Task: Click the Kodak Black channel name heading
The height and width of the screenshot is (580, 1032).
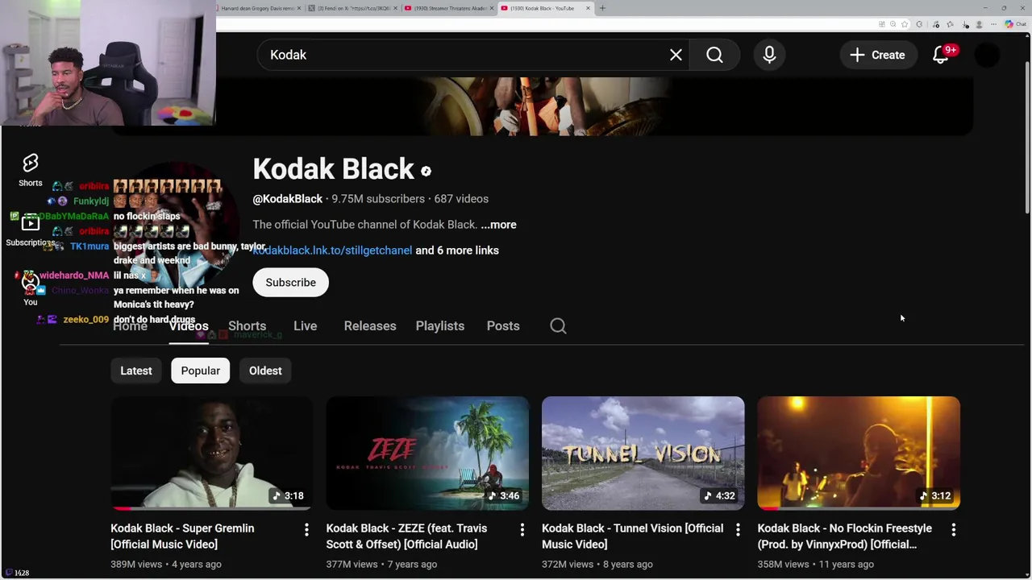Action: pos(334,169)
